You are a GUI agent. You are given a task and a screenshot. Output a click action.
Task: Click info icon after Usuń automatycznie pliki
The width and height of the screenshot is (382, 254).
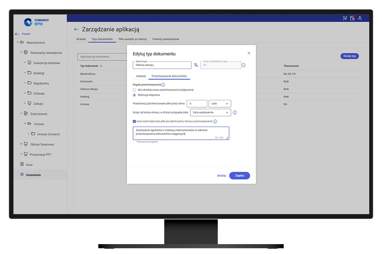215,121
